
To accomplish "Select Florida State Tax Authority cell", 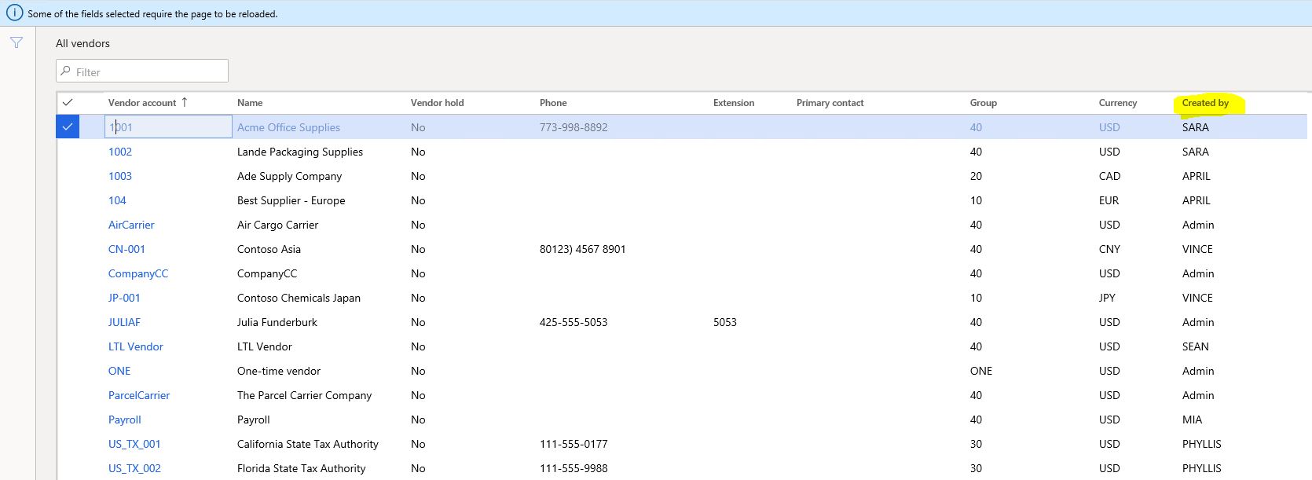I will (302, 468).
